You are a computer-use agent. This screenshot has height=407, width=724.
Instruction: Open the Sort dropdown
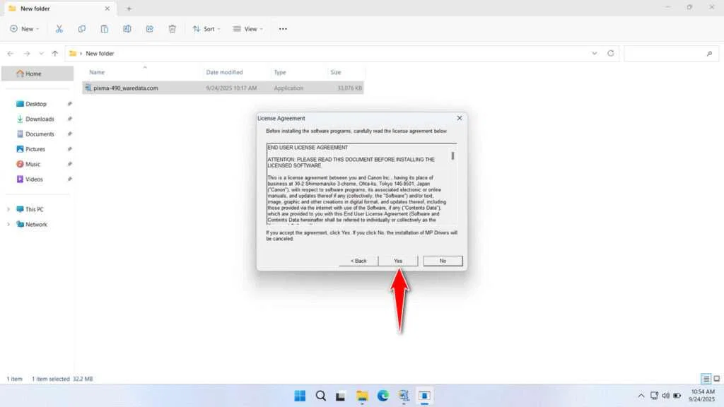(x=206, y=28)
